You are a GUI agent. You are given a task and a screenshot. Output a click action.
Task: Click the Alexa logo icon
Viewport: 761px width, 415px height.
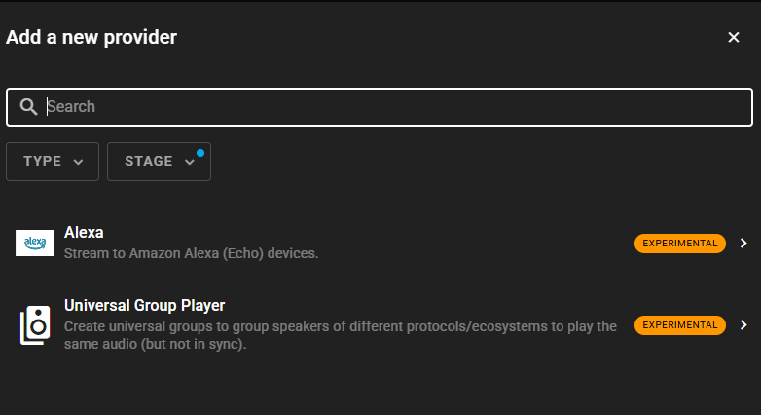tap(35, 243)
